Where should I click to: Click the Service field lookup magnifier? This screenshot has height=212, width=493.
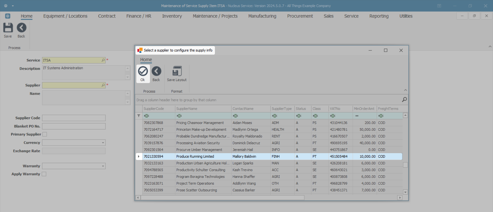(103, 60)
